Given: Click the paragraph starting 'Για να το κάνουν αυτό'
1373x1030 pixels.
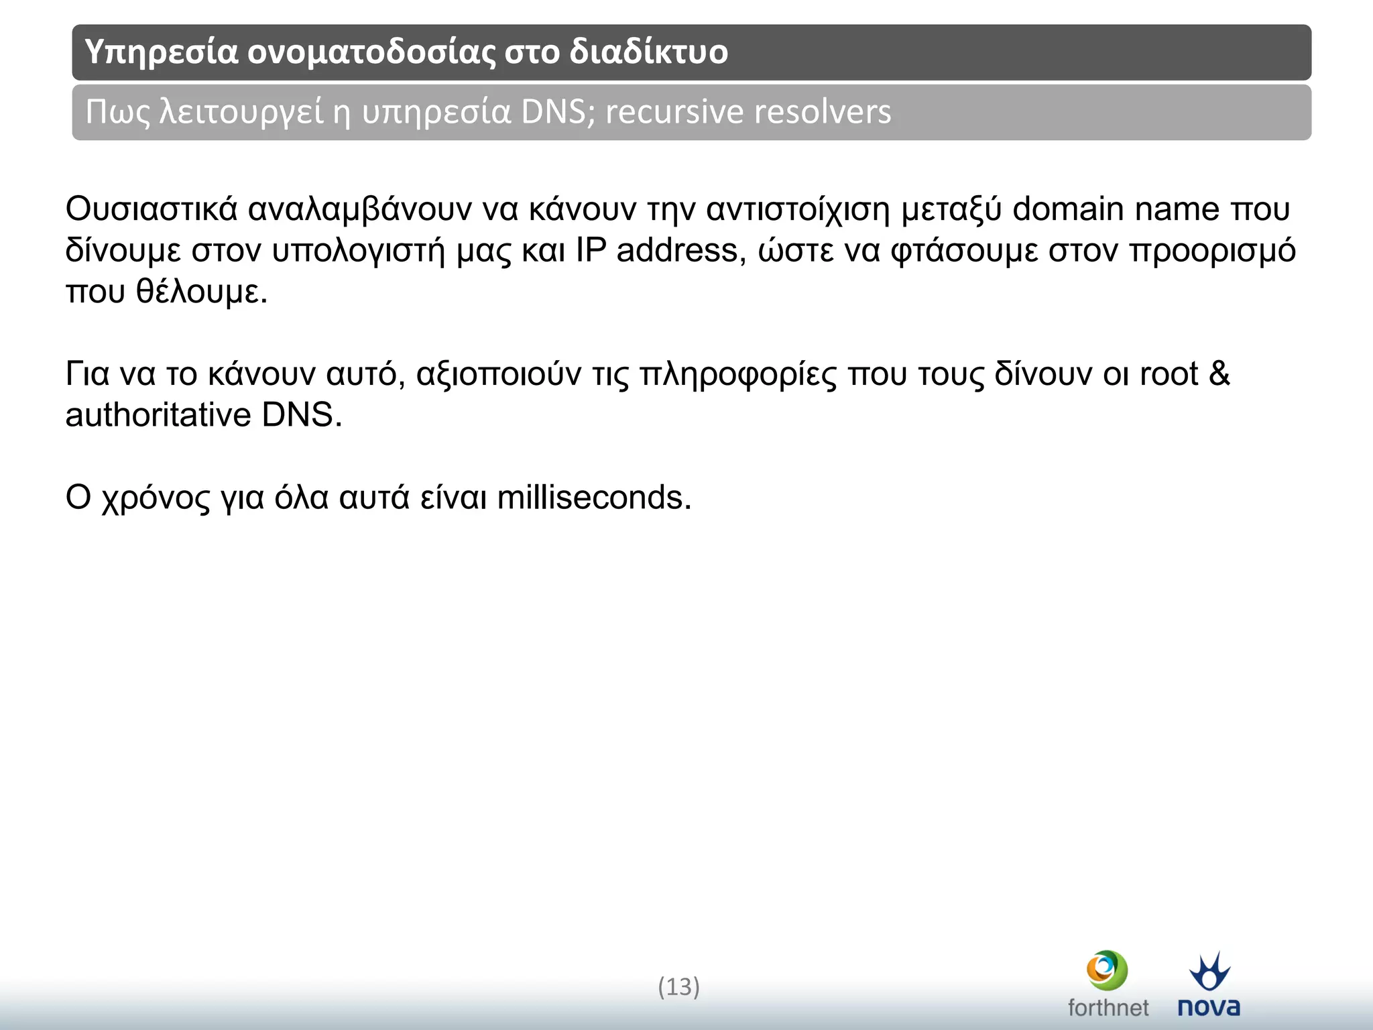Looking at the screenshot, I should coord(648,394).
